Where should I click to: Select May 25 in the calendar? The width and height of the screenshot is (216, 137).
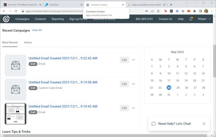coord(178,88)
